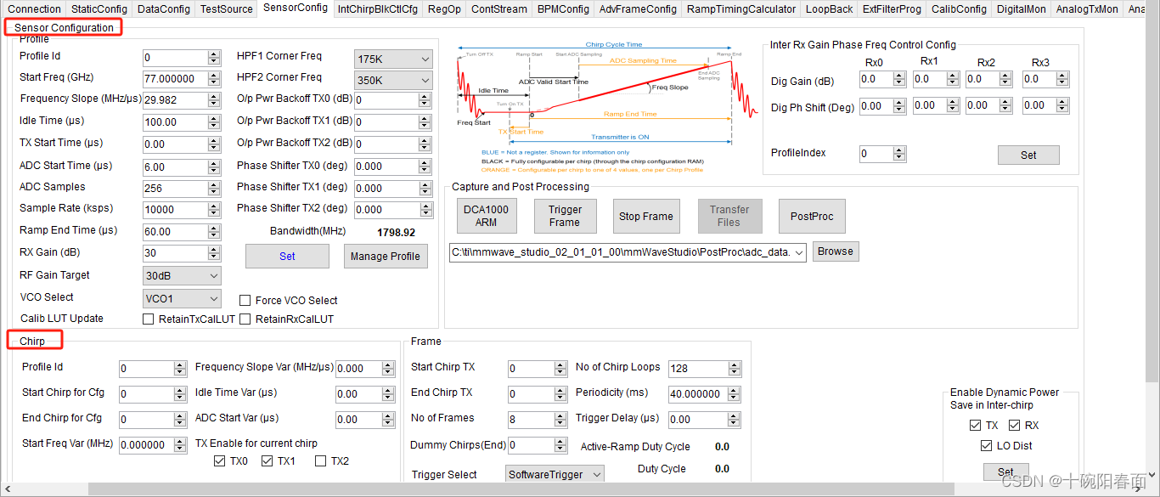Screen dimensions: 1160x497
Task: Open the BPMConfig tab
Action: click(563, 9)
